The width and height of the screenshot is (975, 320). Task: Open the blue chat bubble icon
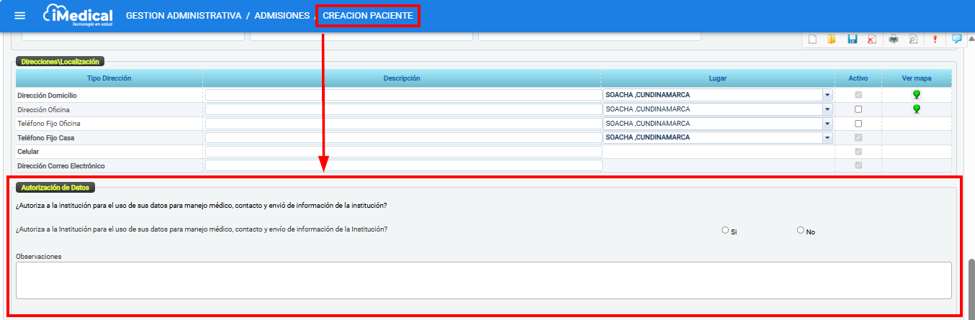[x=956, y=39]
